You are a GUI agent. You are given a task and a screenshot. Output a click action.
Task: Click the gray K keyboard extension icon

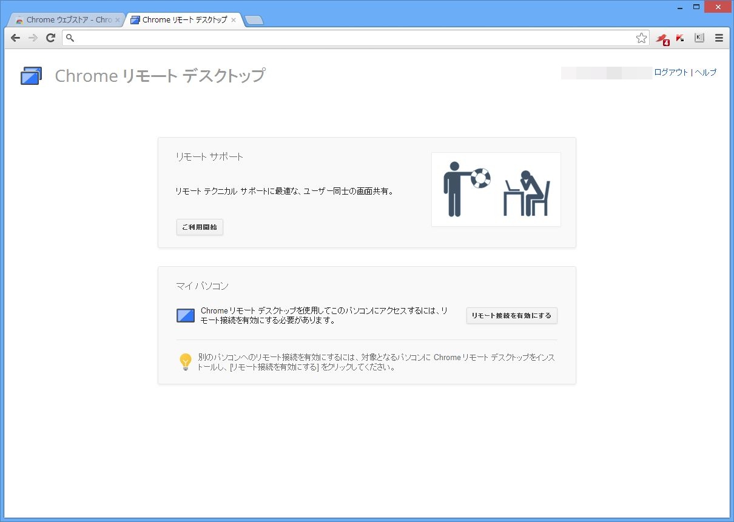click(699, 38)
